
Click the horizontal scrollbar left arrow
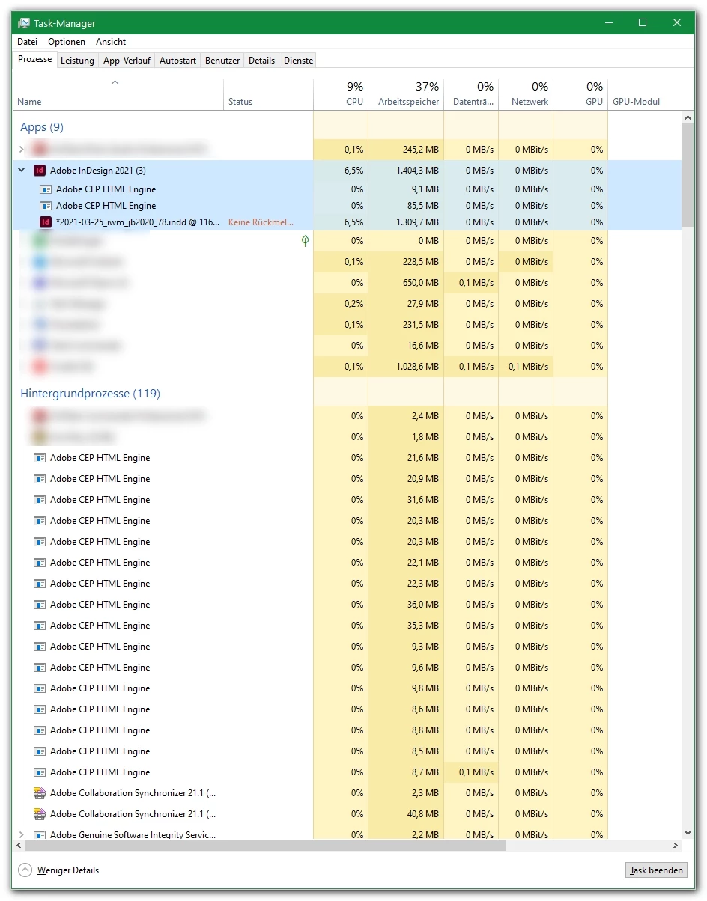19,845
